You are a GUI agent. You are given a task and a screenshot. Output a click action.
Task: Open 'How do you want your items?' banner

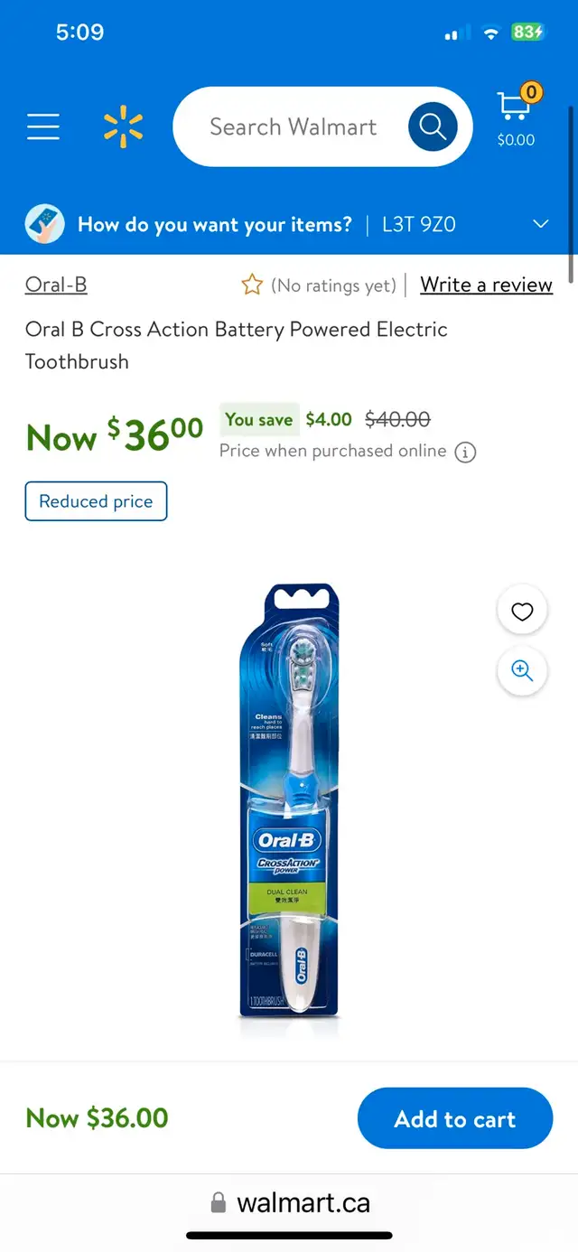point(289,224)
